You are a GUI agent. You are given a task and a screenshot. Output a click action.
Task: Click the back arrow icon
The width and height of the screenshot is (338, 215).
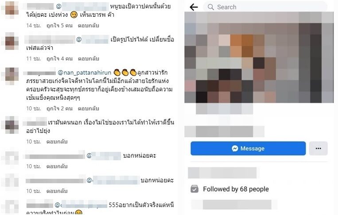point(194,7)
